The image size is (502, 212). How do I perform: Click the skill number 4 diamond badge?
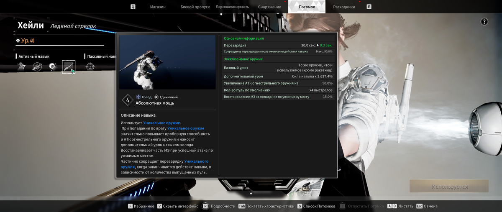(127, 100)
